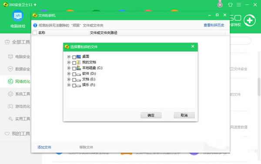
Task: Expand the 娱乐 (F:) node
Action: (69, 85)
